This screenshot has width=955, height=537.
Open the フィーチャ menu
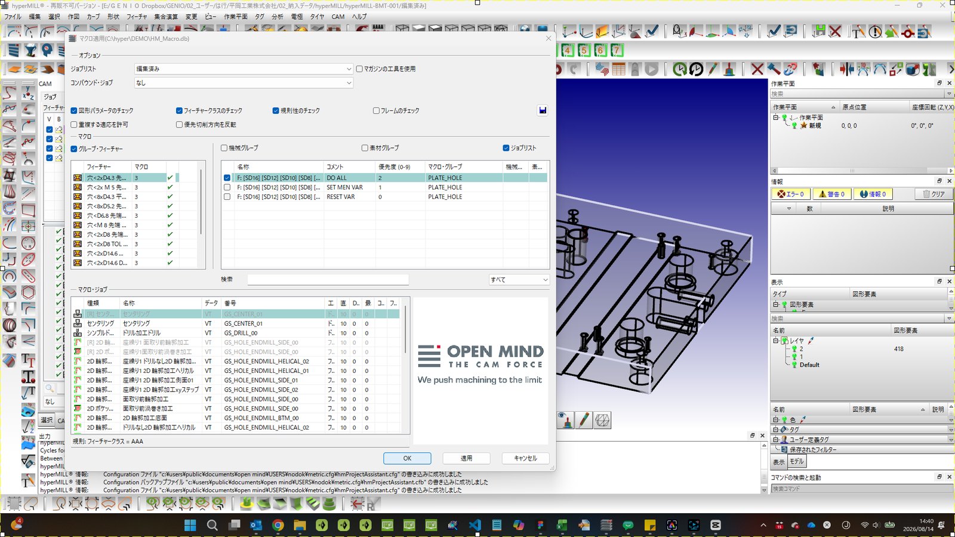pos(136,17)
